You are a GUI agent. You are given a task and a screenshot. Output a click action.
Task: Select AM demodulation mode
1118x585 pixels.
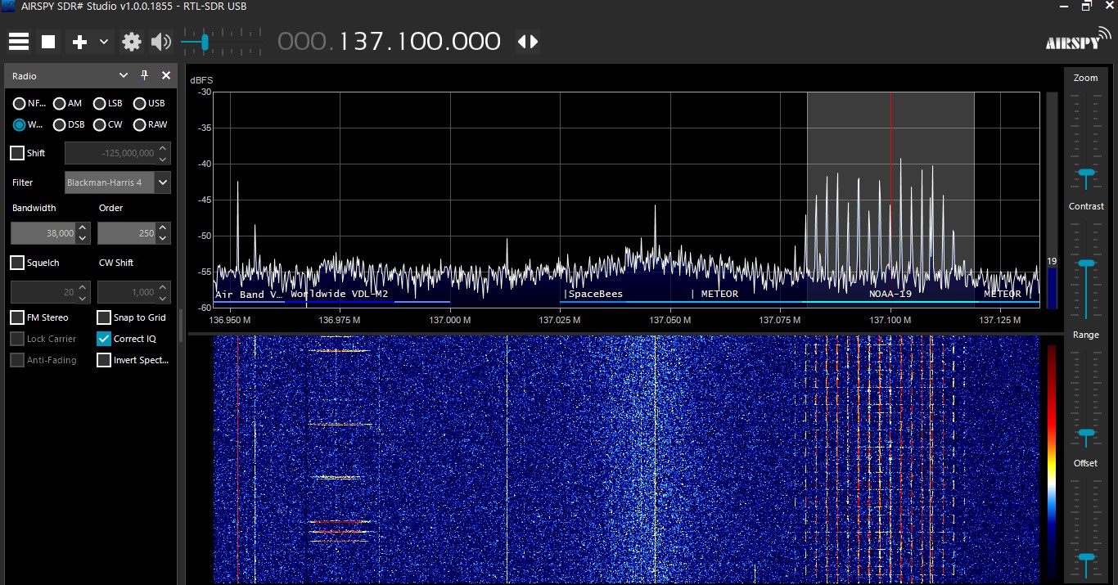point(60,104)
